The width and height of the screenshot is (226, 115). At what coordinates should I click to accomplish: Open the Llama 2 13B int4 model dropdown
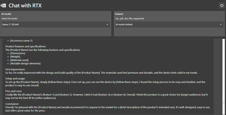pyautogui.click(x=56, y=25)
